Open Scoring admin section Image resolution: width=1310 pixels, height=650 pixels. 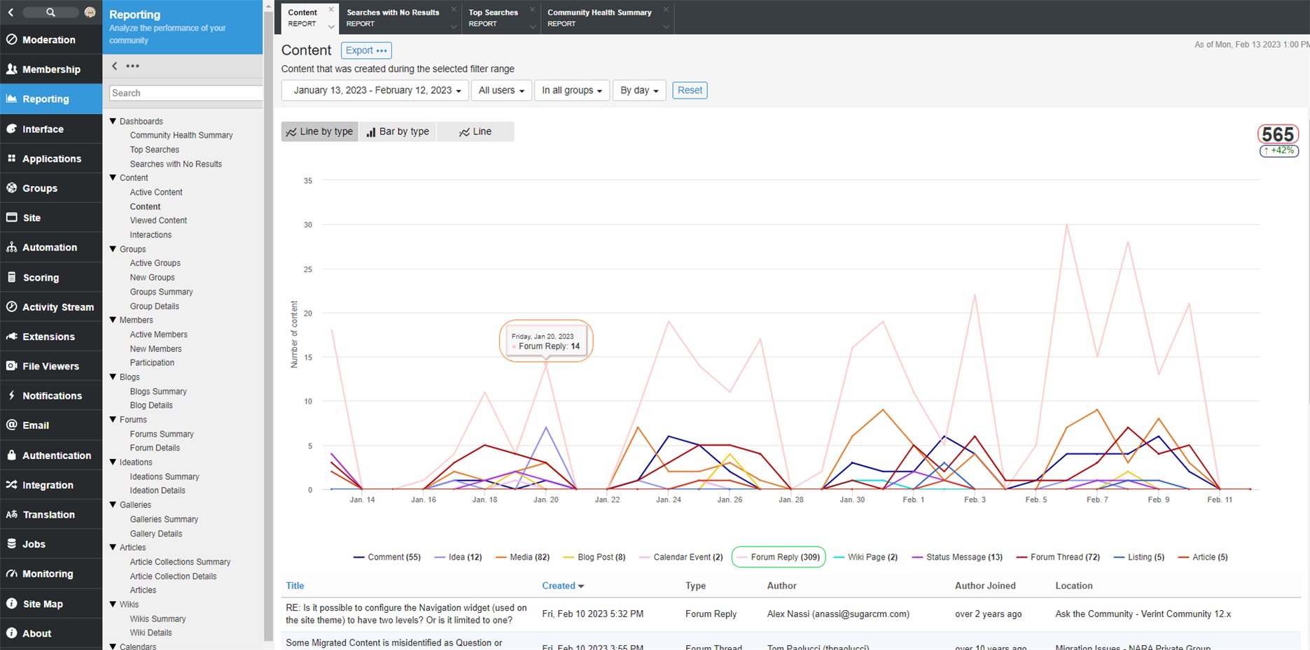(x=50, y=277)
